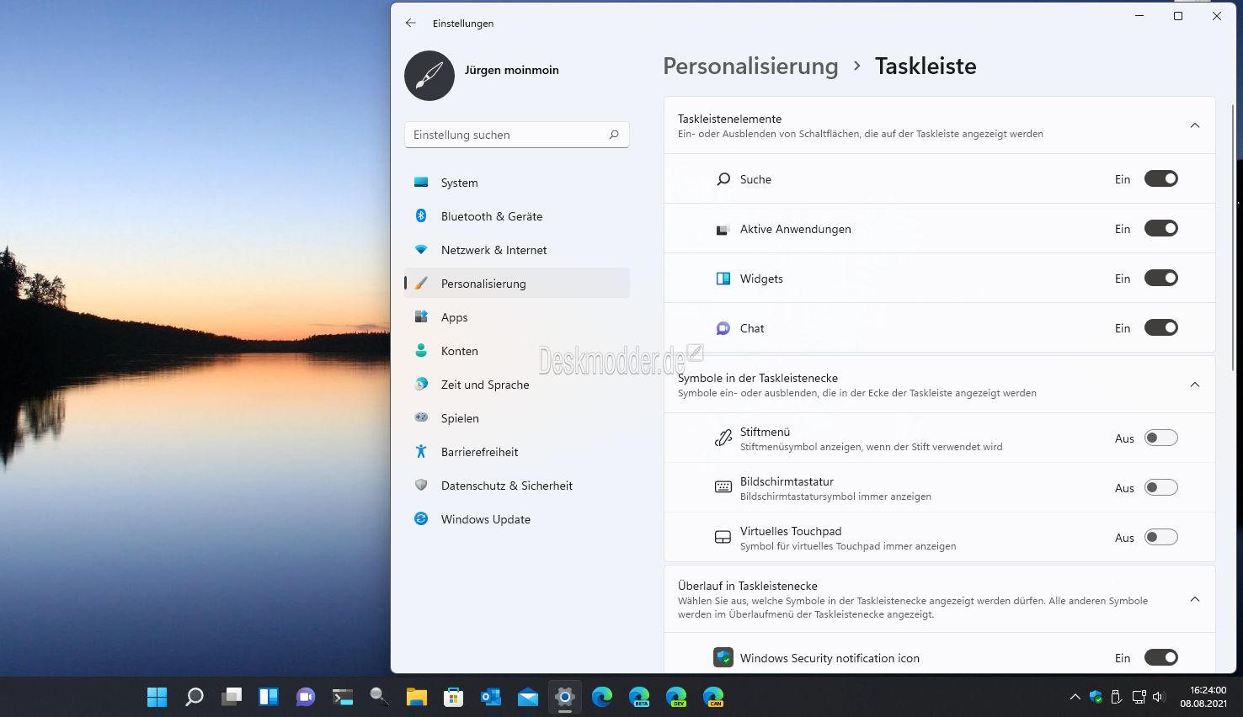Open the Widgets panel from taskbar
The image size is (1243, 717).
tap(269, 697)
